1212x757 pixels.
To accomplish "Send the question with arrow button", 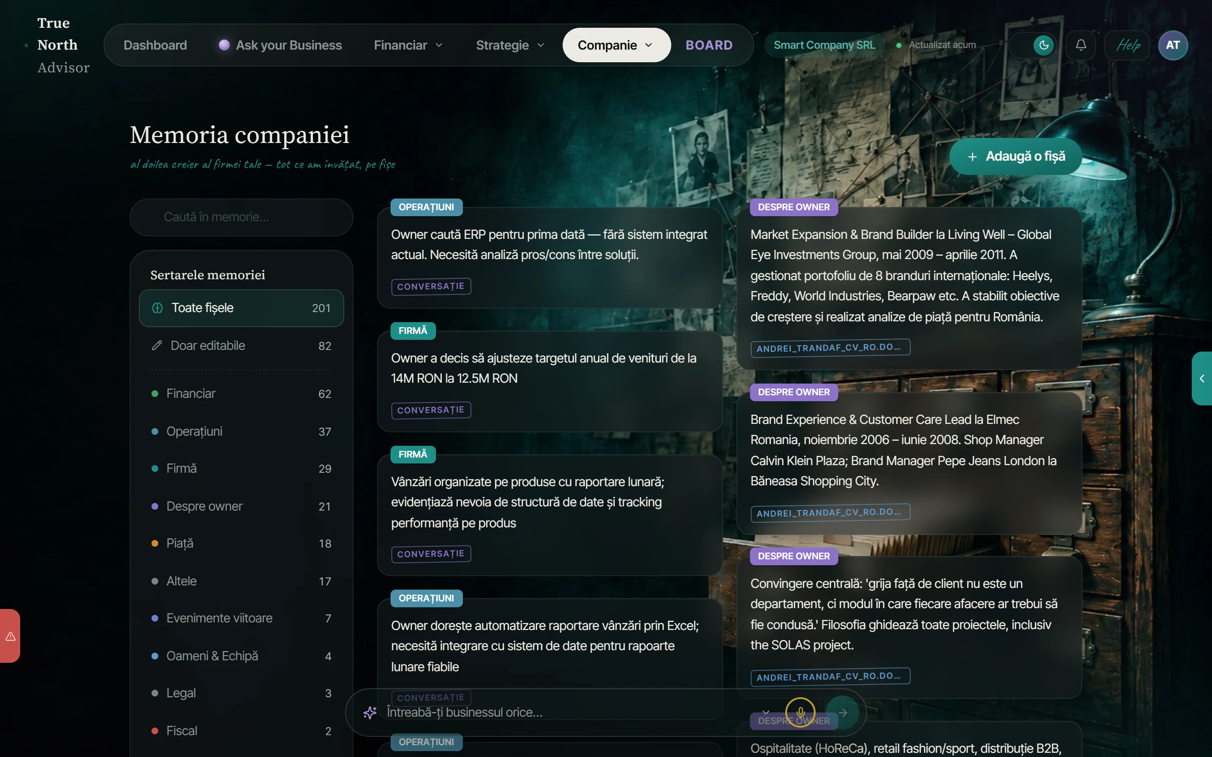I will point(843,712).
